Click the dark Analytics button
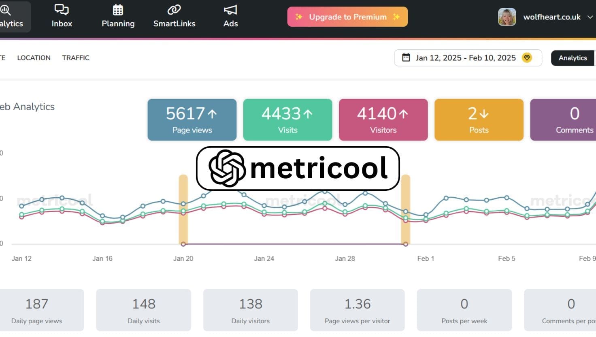 click(x=573, y=58)
